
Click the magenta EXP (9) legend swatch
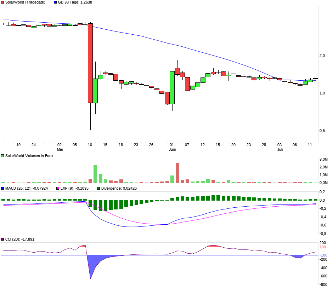click(x=58, y=188)
